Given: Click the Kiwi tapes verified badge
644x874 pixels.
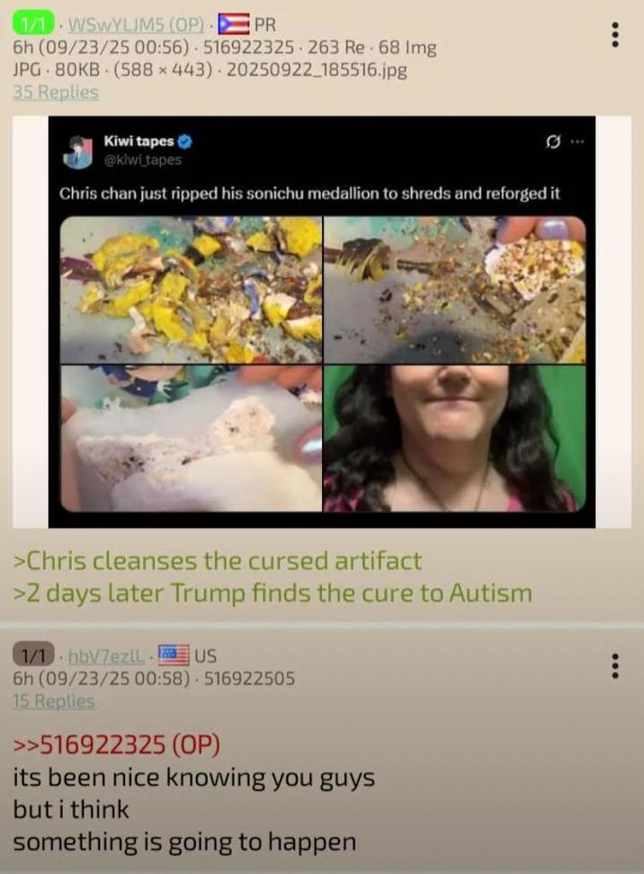Looking at the screenshot, I should [x=184, y=141].
